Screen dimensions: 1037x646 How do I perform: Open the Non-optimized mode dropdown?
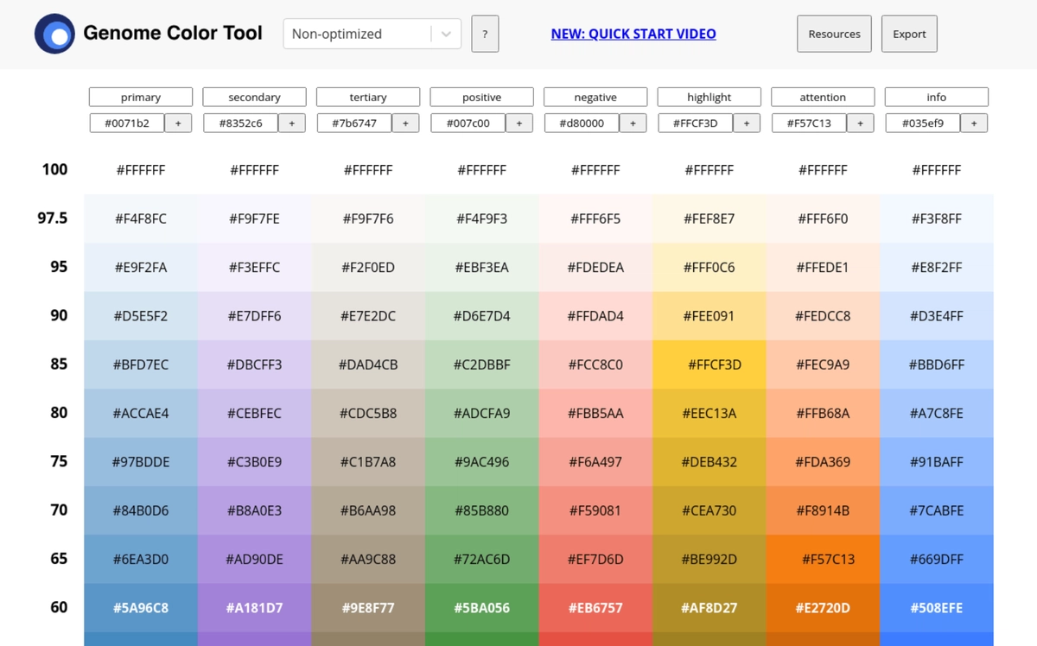point(372,34)
